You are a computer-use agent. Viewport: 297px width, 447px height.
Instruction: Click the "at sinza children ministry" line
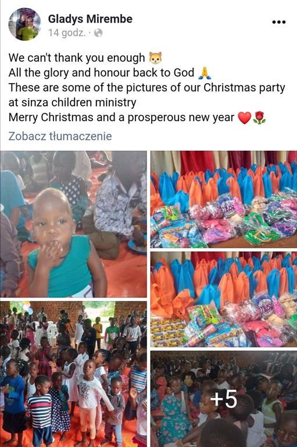tap(72, 102)
